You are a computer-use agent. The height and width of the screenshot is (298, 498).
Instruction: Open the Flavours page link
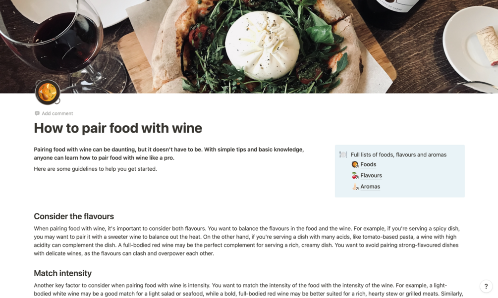tap(371, 176)
